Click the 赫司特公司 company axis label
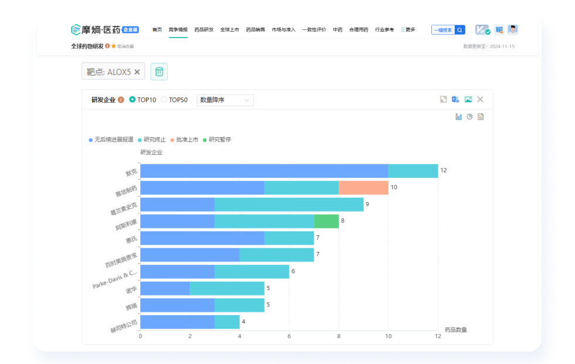Screen dimensions: 575x364 pyautogui.click(x=124, y=326)
